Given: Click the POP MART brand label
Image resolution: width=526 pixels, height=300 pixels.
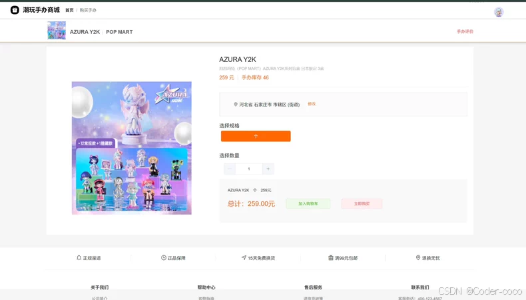Looking at the screenshot, I should point(119,32).
